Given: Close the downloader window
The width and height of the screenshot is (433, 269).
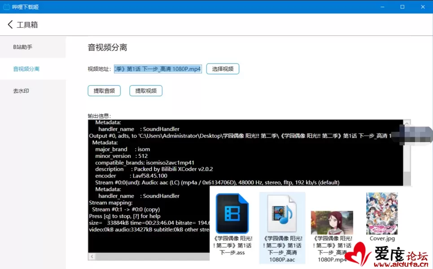Looking at the screenshot, I should point(423,7).
